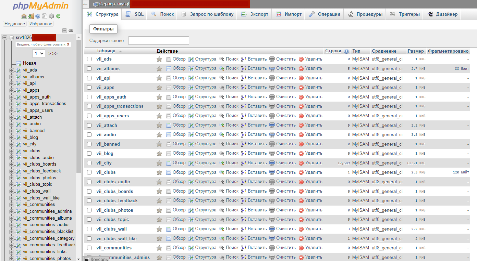Viewport: 477px width, 261px height.
Task: Open the Избранное favorites button
Action: (41, 24)
